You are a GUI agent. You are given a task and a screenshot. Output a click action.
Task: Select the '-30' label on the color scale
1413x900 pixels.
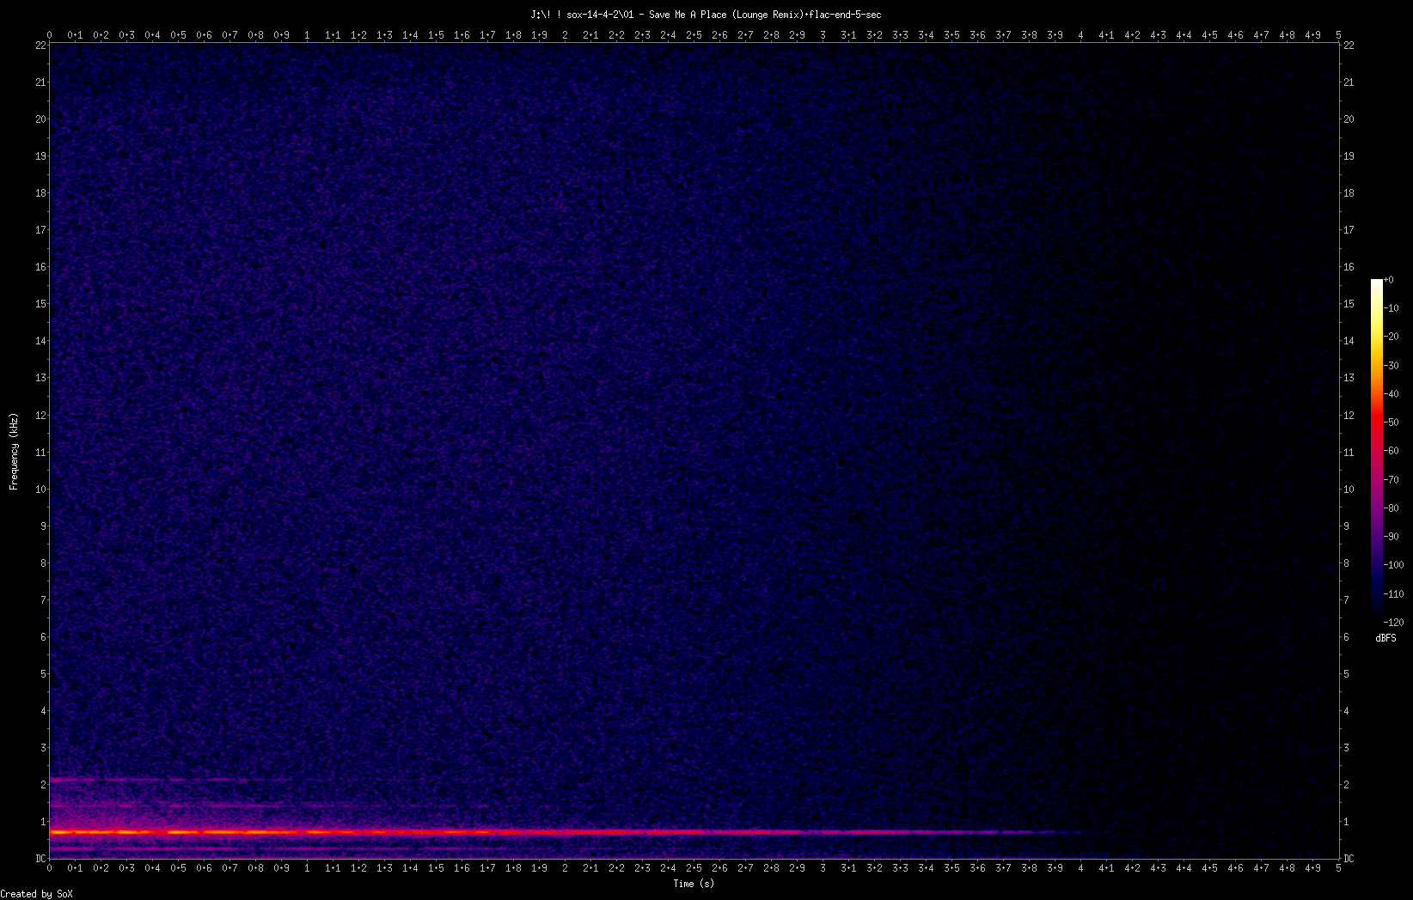pyautogui.click(x=1392, y=366)
